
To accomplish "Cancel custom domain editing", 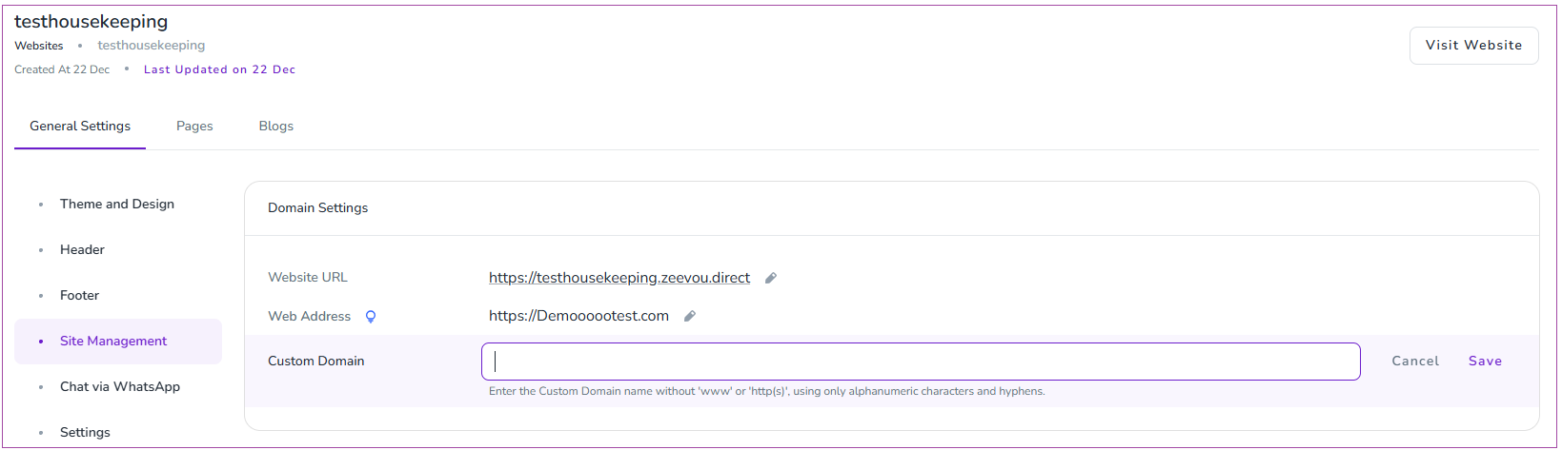I will point(1415,361).
